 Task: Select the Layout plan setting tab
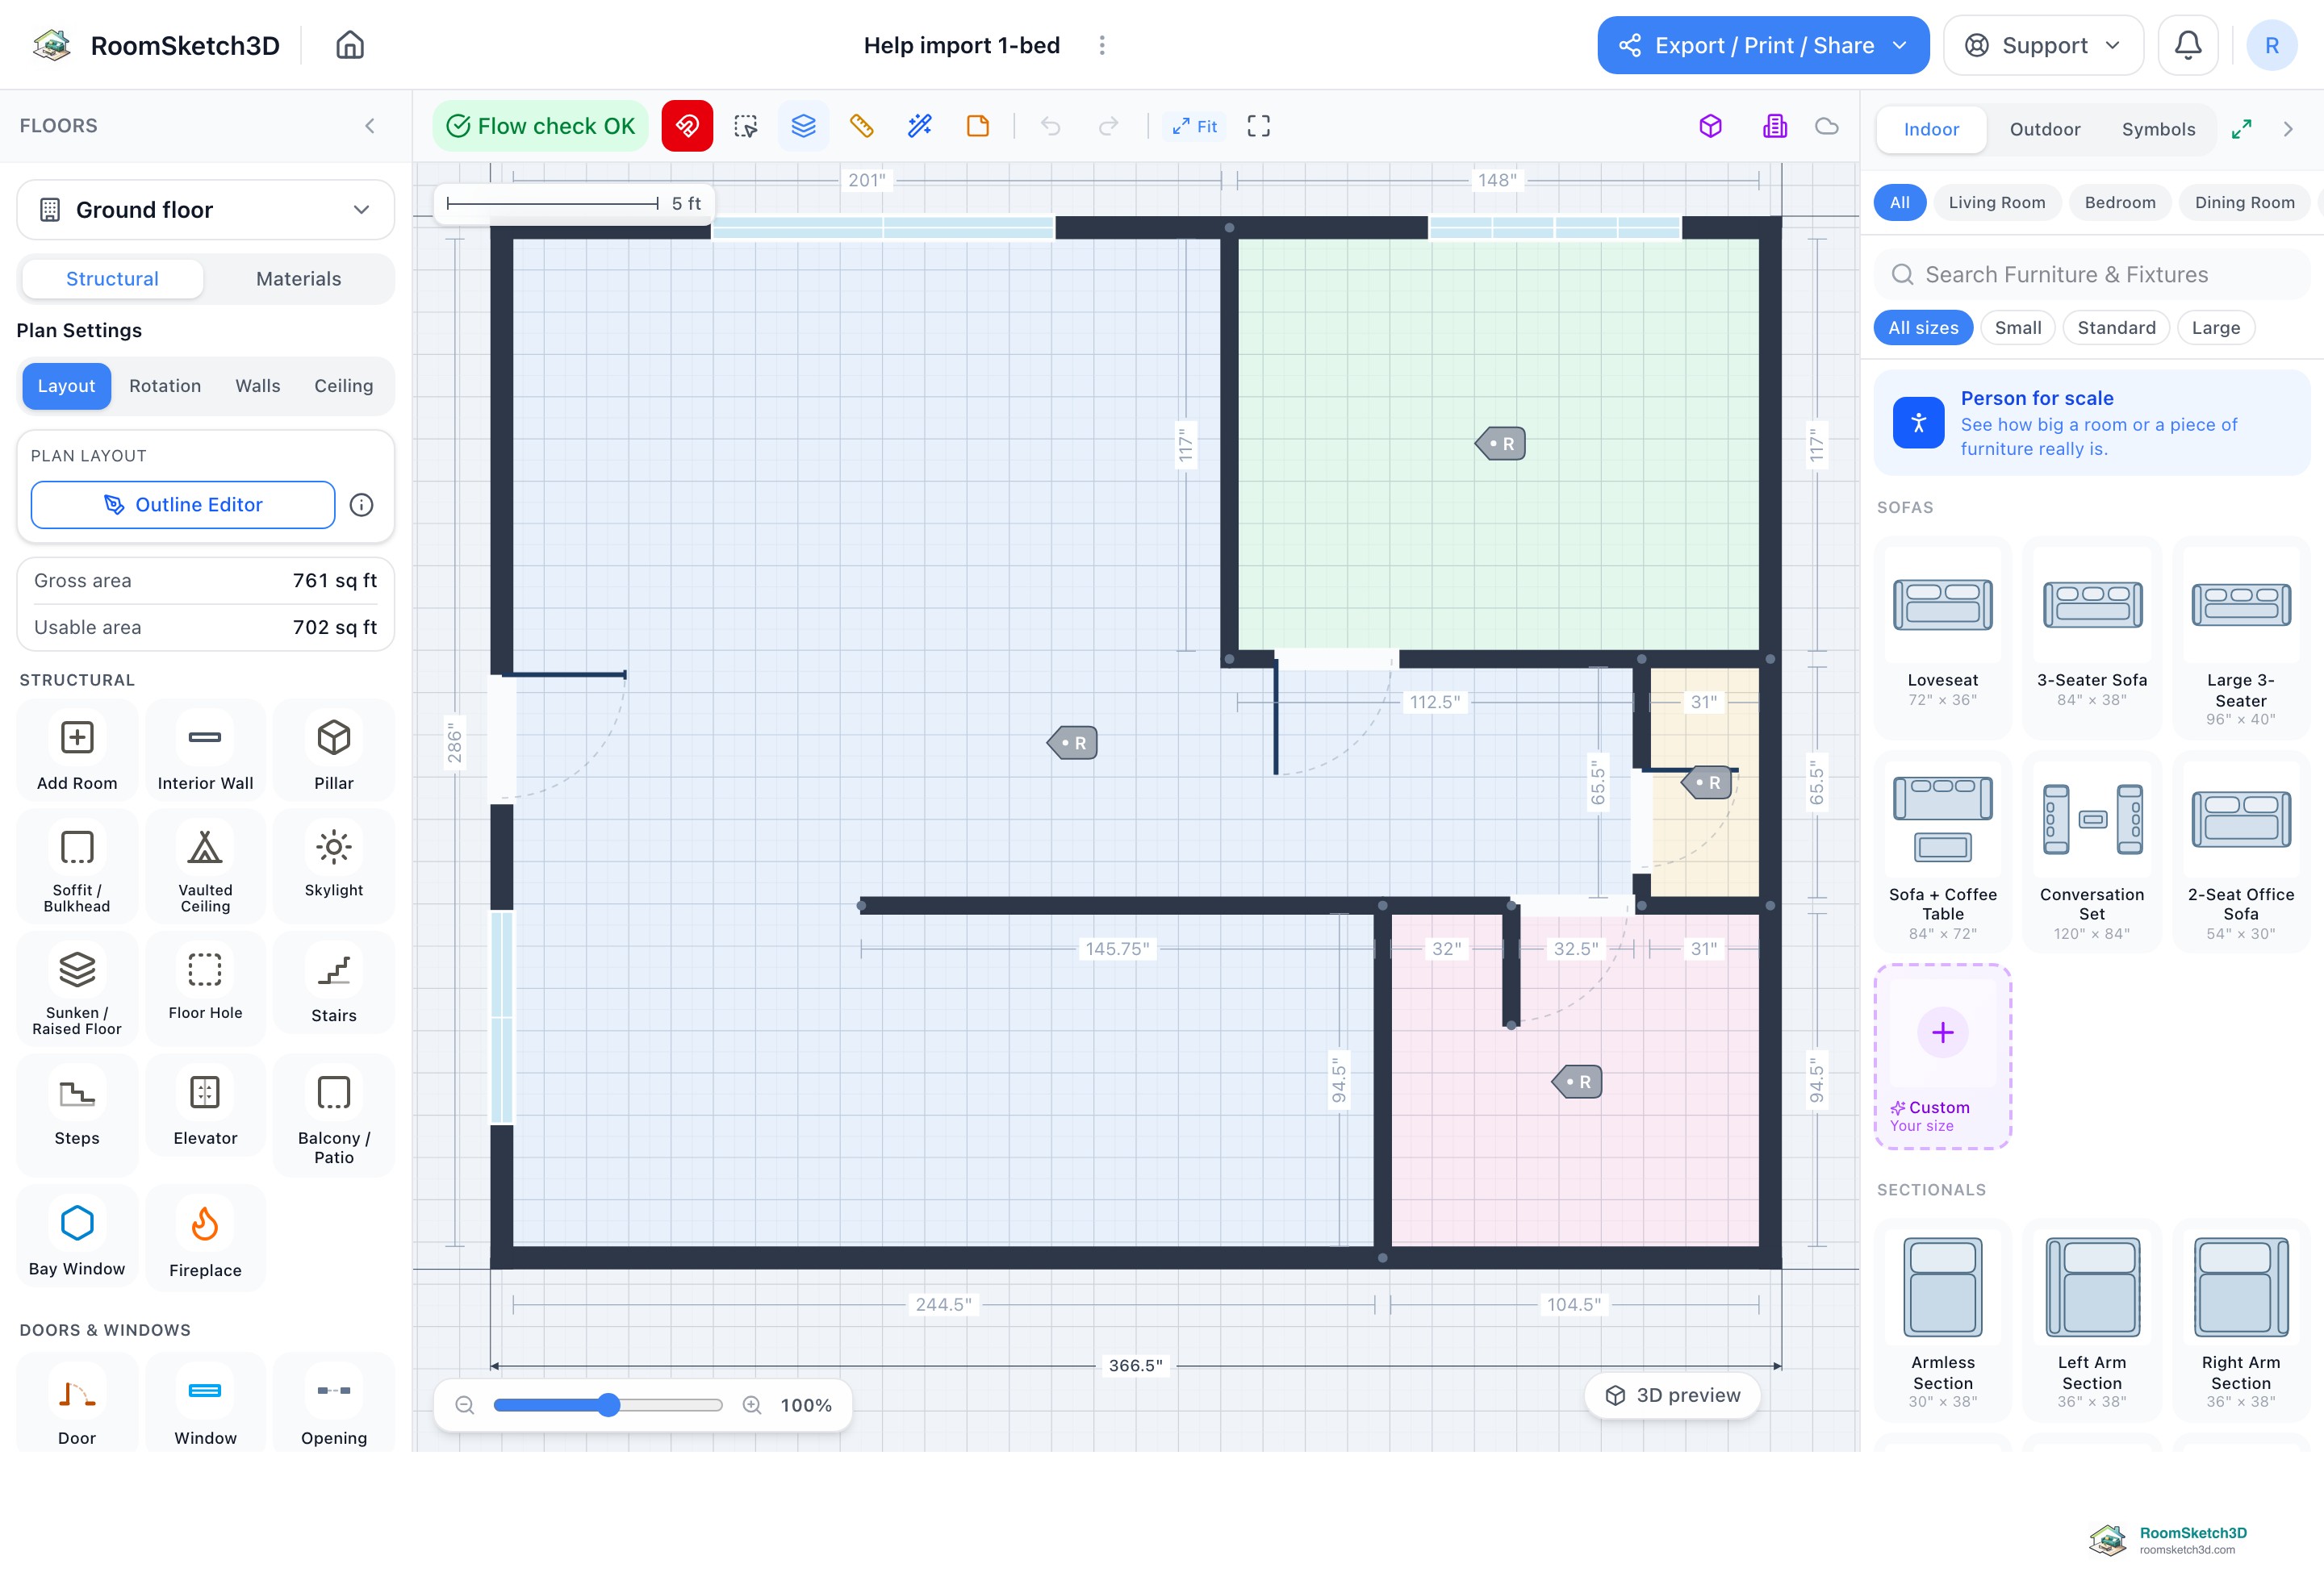66,386
